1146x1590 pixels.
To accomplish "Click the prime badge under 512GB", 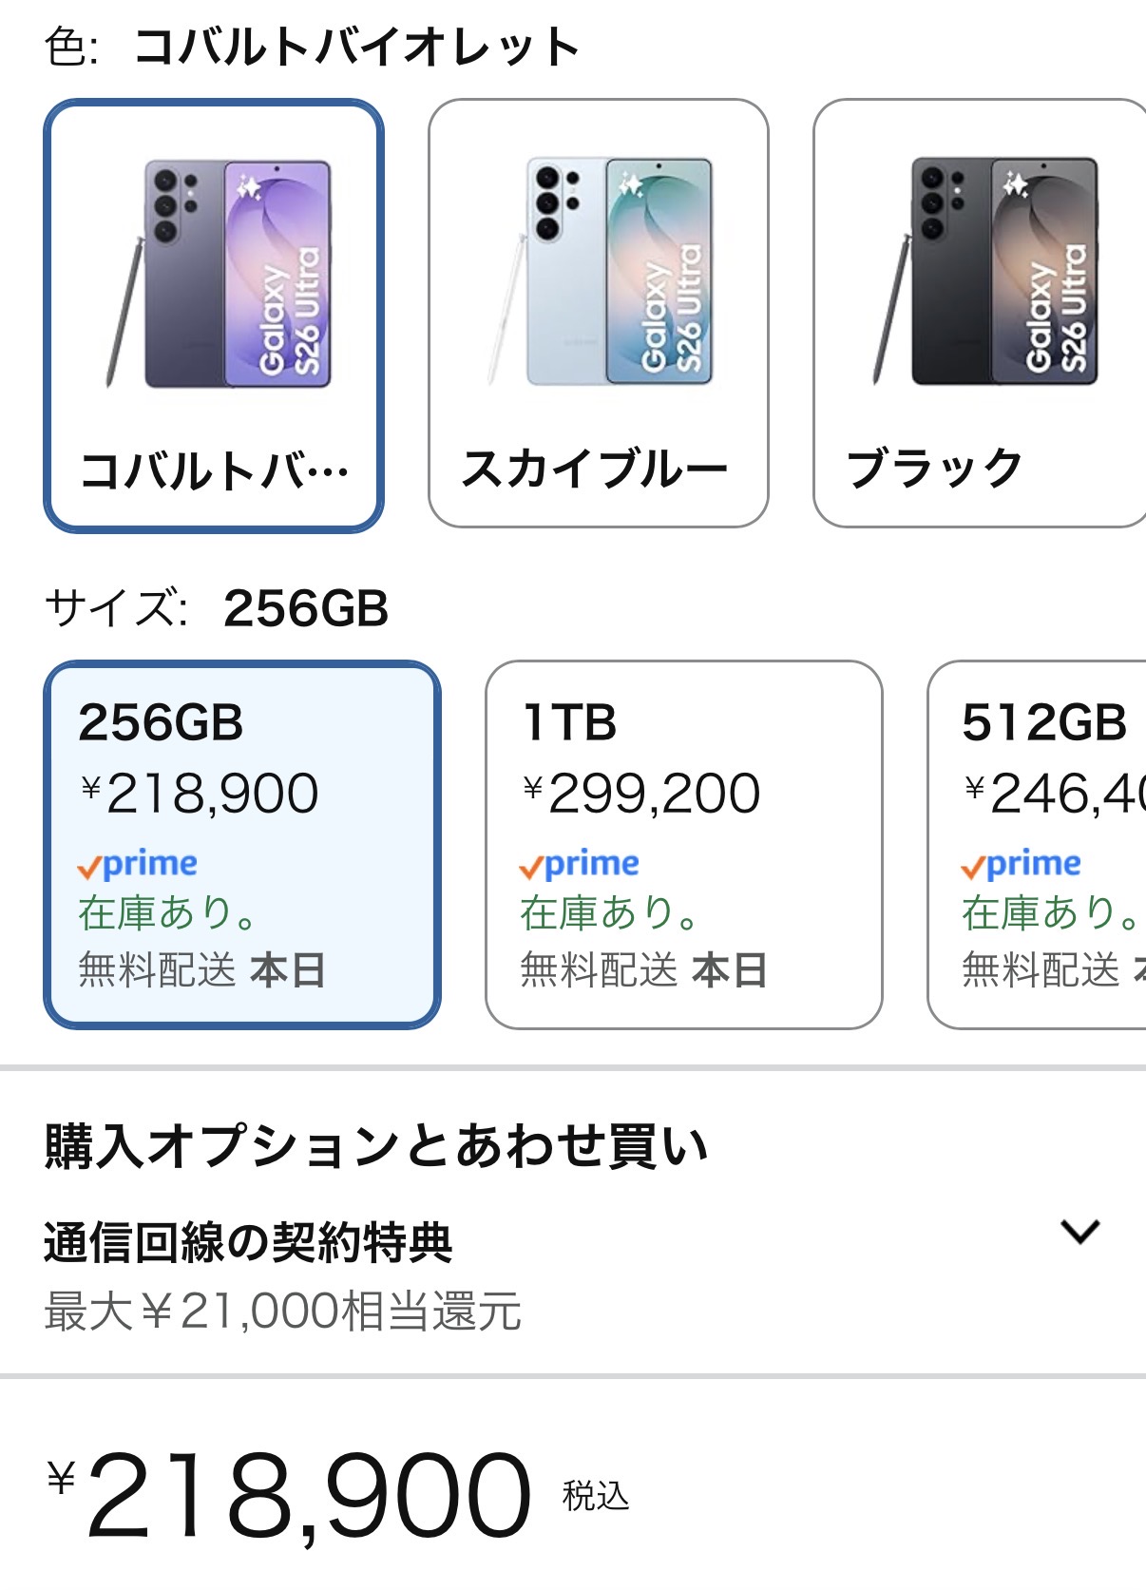I will (x=1022, y=865).
